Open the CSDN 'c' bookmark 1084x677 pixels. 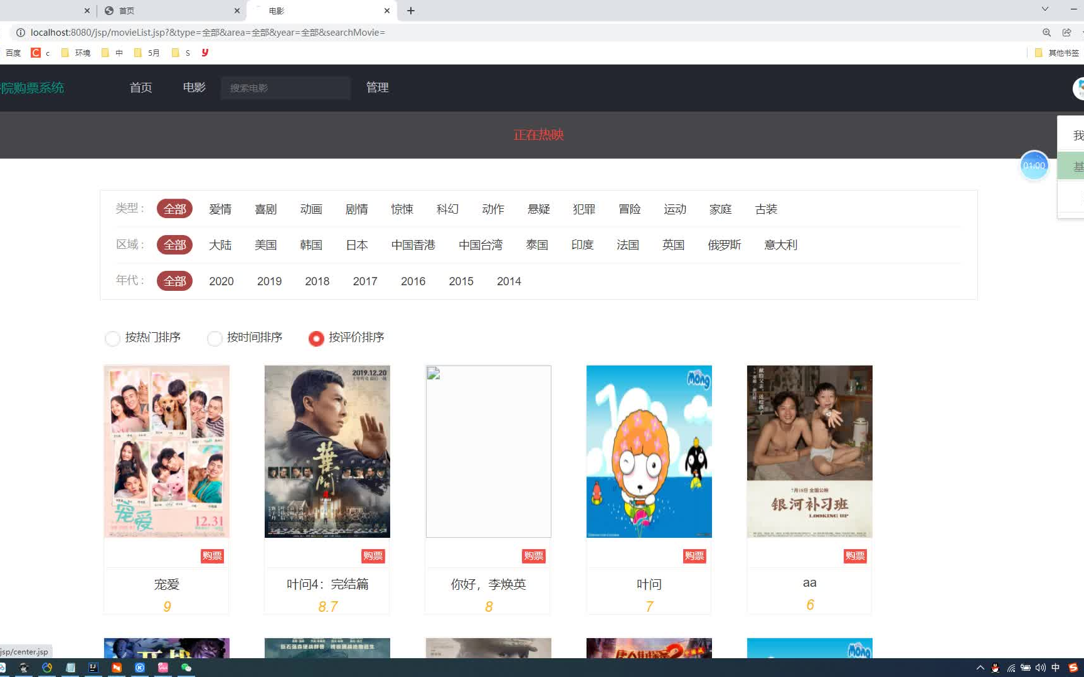click(x=40, y=53)
